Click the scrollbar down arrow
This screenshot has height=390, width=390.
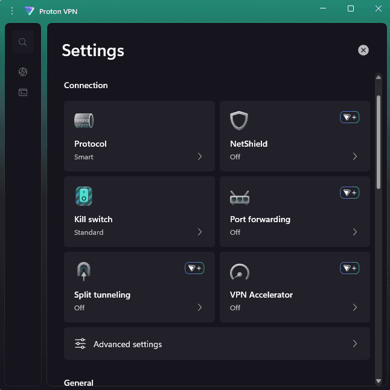coord(379,381)
